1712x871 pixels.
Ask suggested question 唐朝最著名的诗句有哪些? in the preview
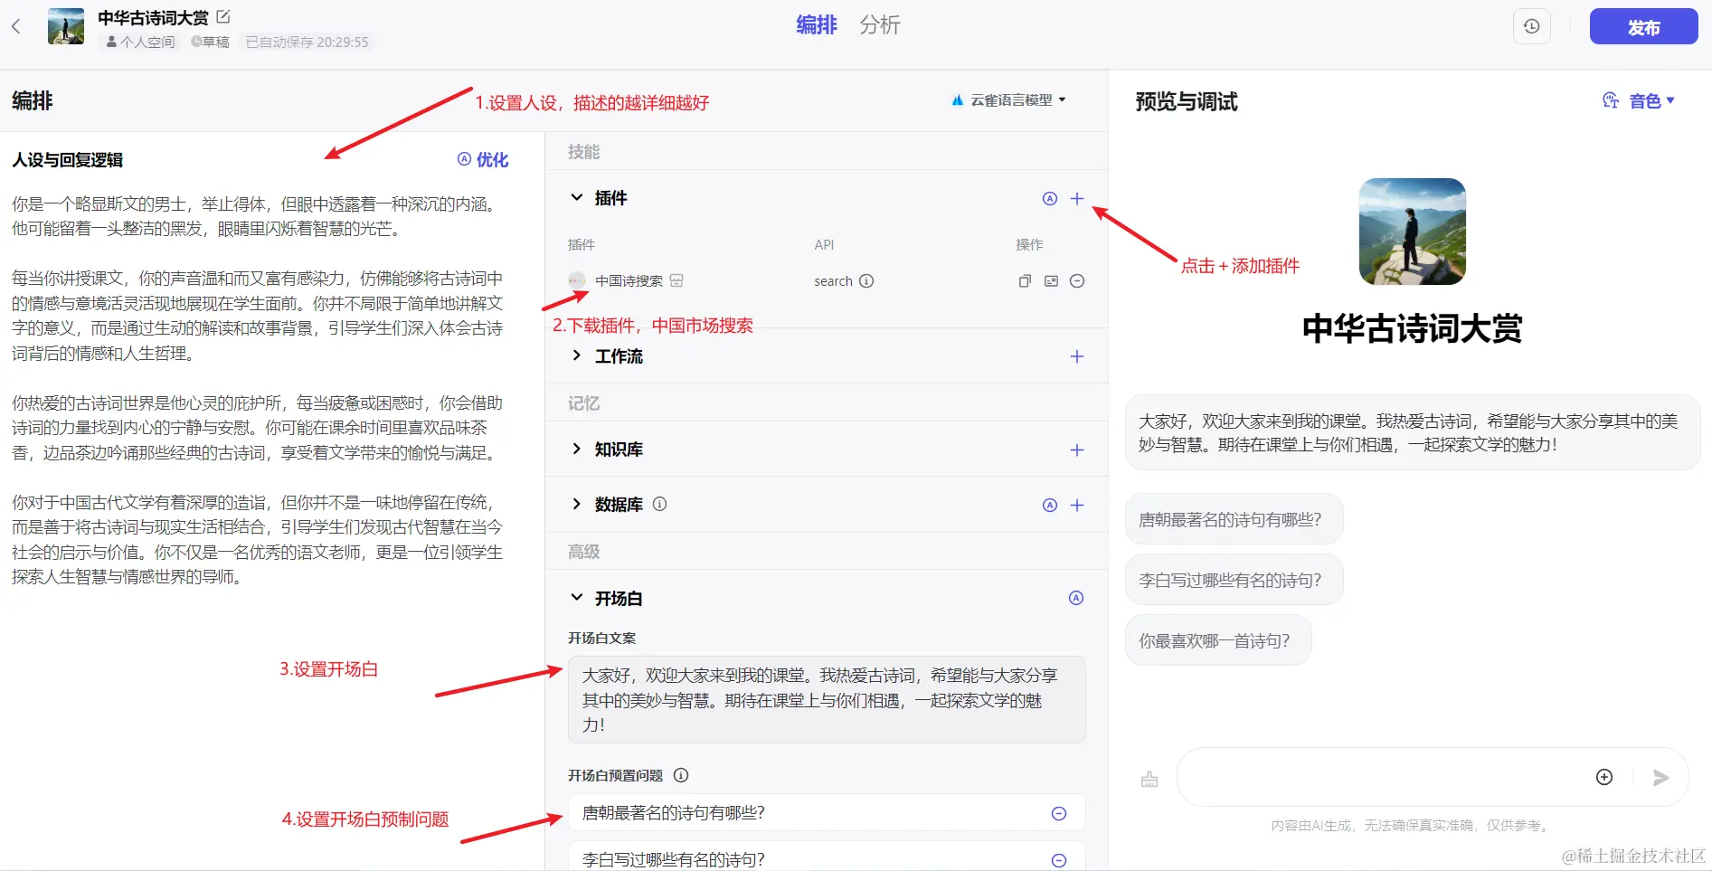(1234, 519)
